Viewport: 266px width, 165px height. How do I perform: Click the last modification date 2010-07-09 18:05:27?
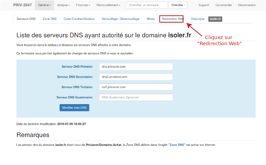(x=72, y=124)
